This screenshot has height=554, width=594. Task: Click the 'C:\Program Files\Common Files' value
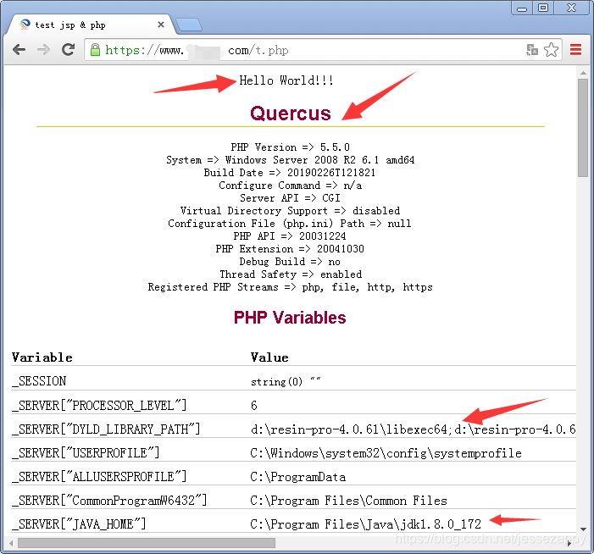[x=348, y=501]
